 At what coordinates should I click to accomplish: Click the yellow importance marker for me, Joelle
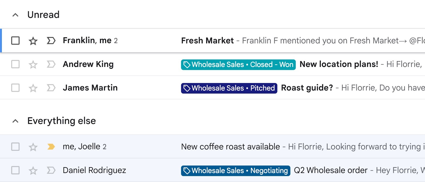(51, 147)
